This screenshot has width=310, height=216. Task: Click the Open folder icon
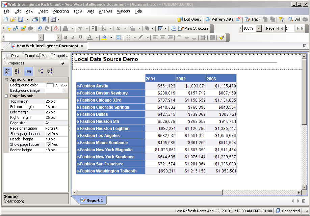point(13,19)
